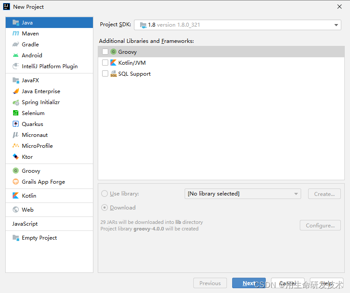Click the JavaFX folder icon
Screen dimensions: 350x293
(x=16, y=80)
